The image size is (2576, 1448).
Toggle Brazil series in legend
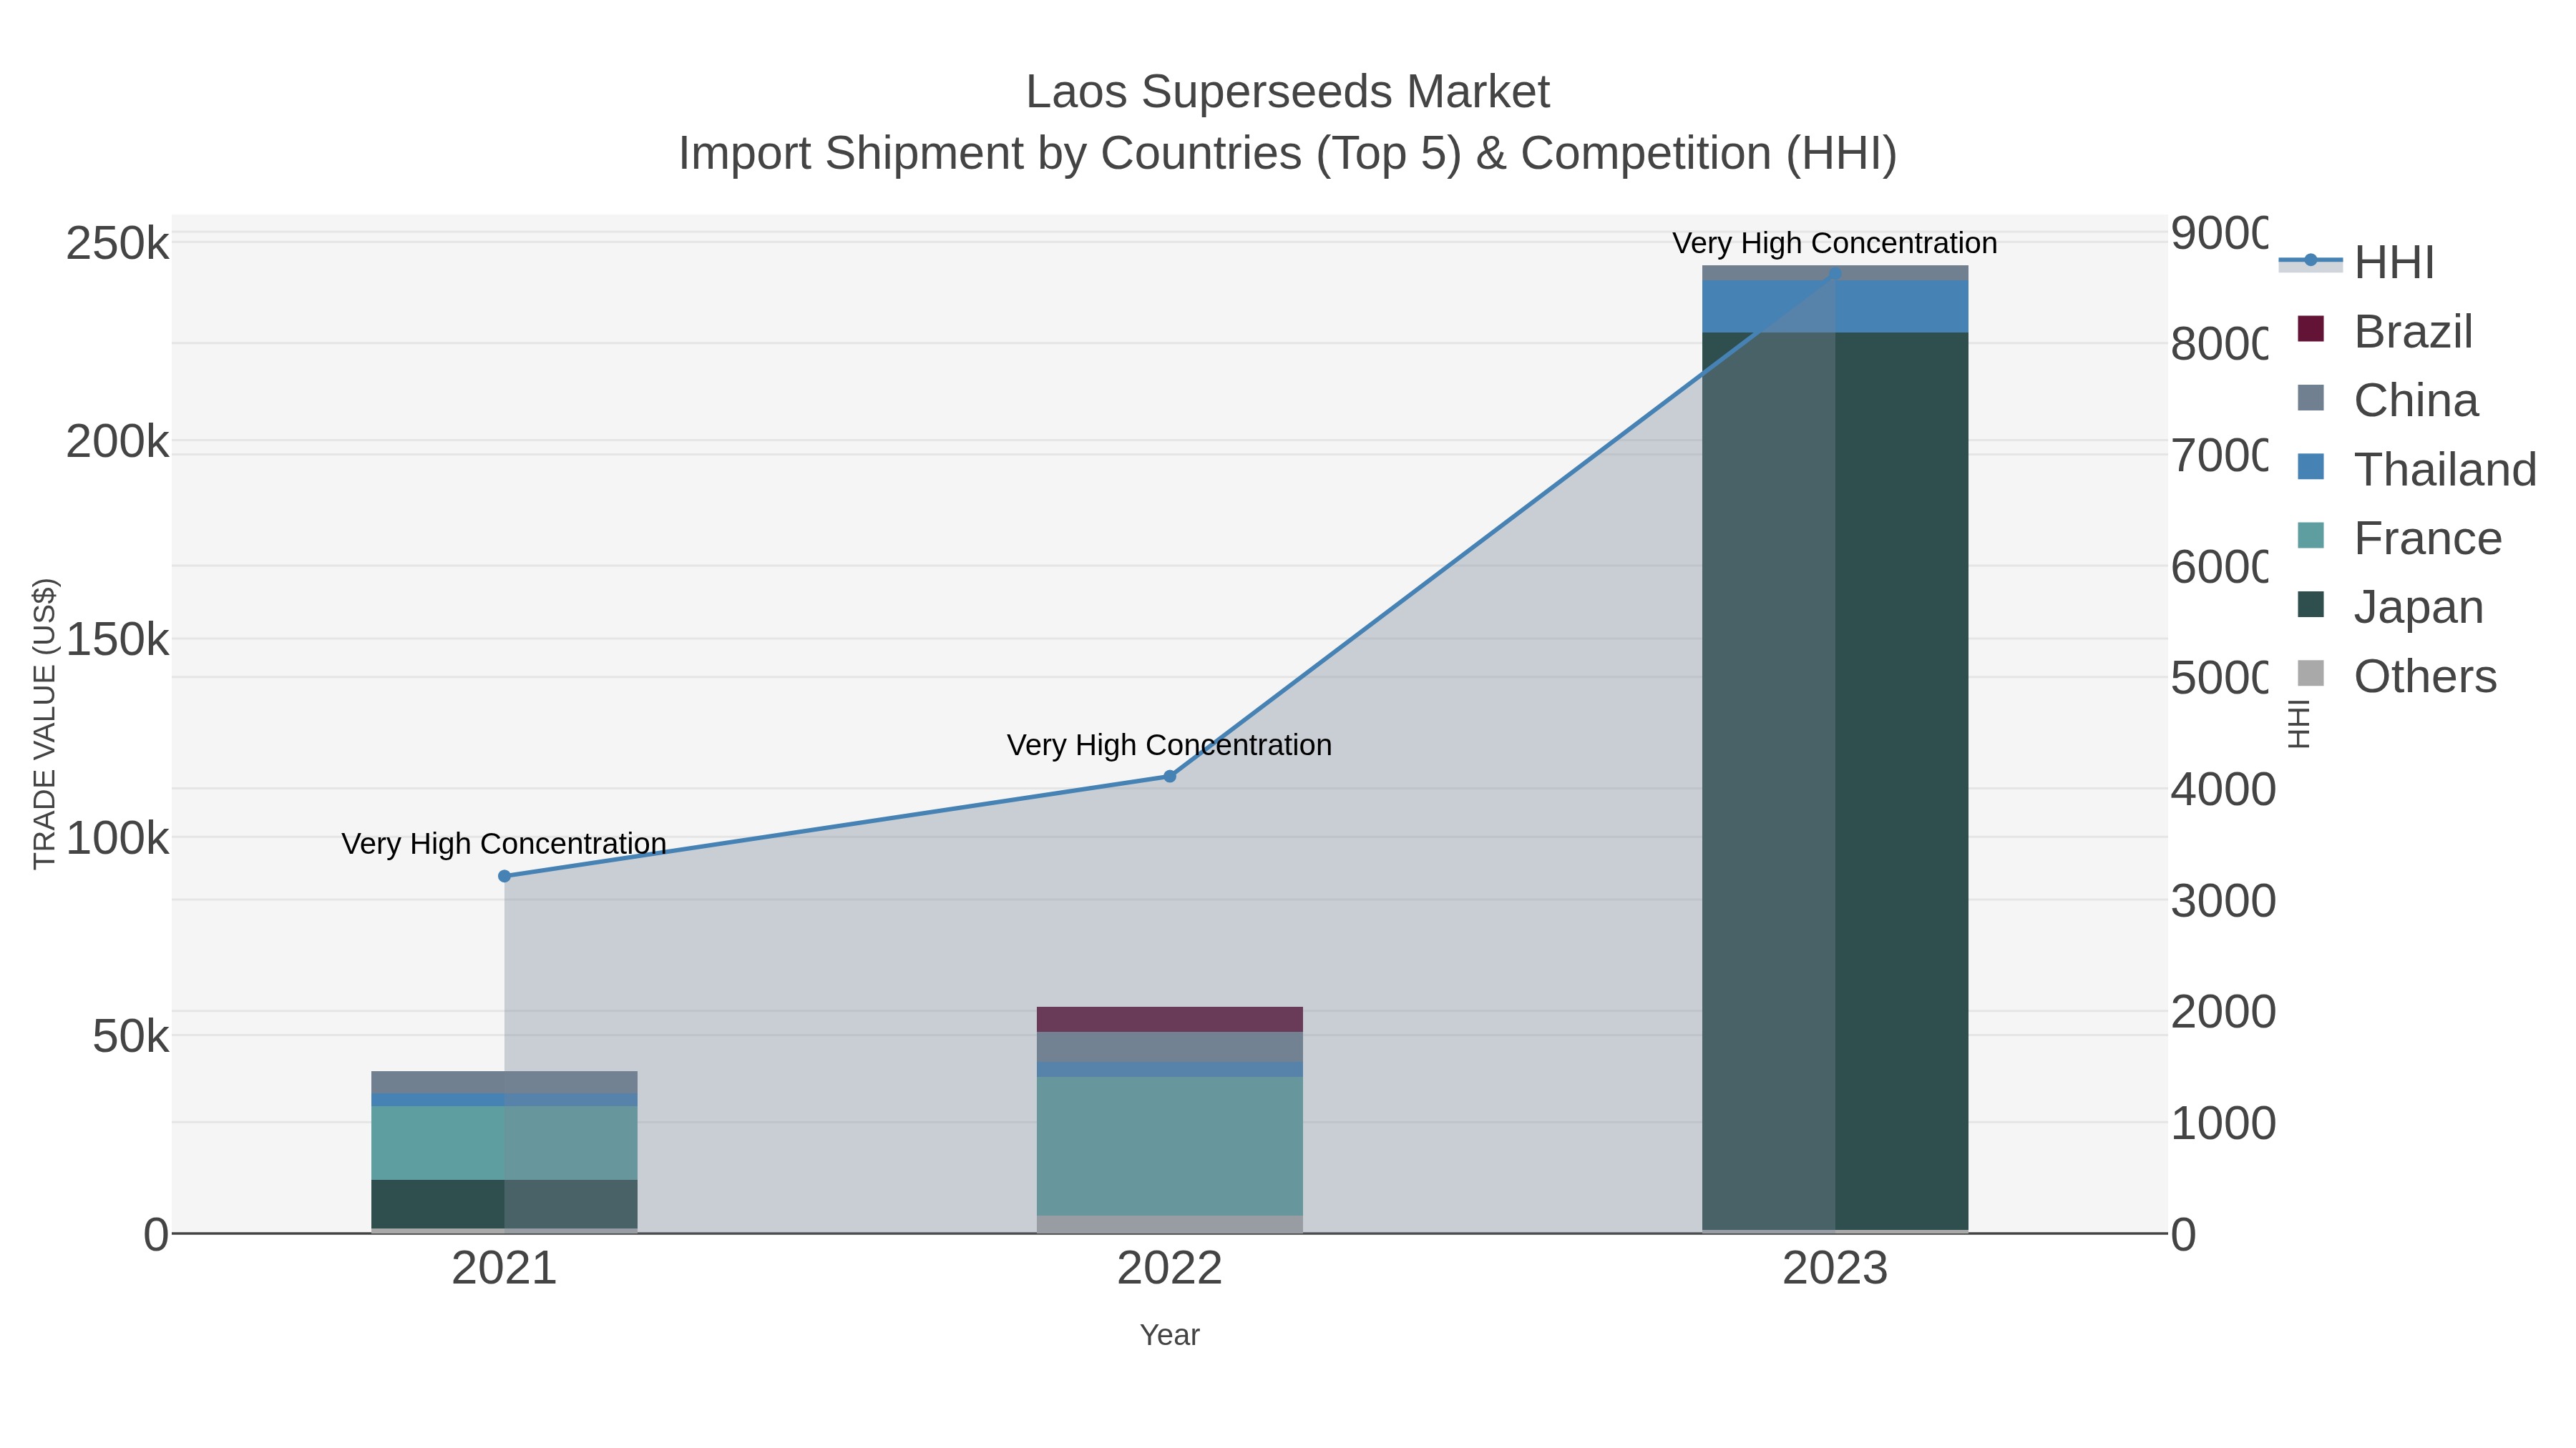[x=2385, y=332]
